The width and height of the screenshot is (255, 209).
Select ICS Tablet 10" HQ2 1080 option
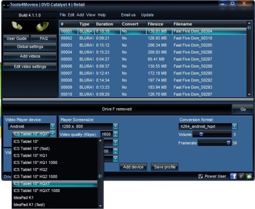pos(55,177)
